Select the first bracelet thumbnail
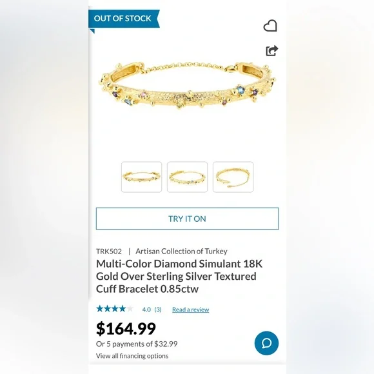 click(141, 177)
